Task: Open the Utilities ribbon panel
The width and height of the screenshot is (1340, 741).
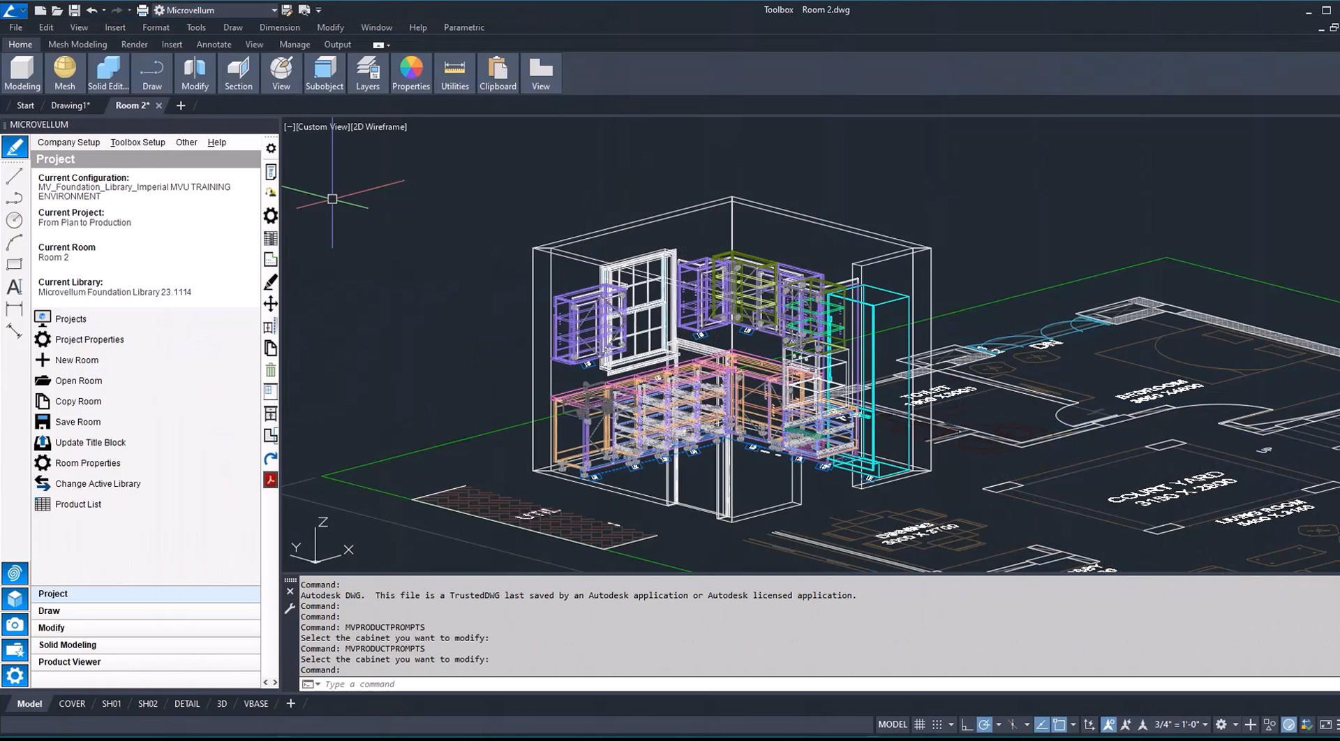Action: 454,73
